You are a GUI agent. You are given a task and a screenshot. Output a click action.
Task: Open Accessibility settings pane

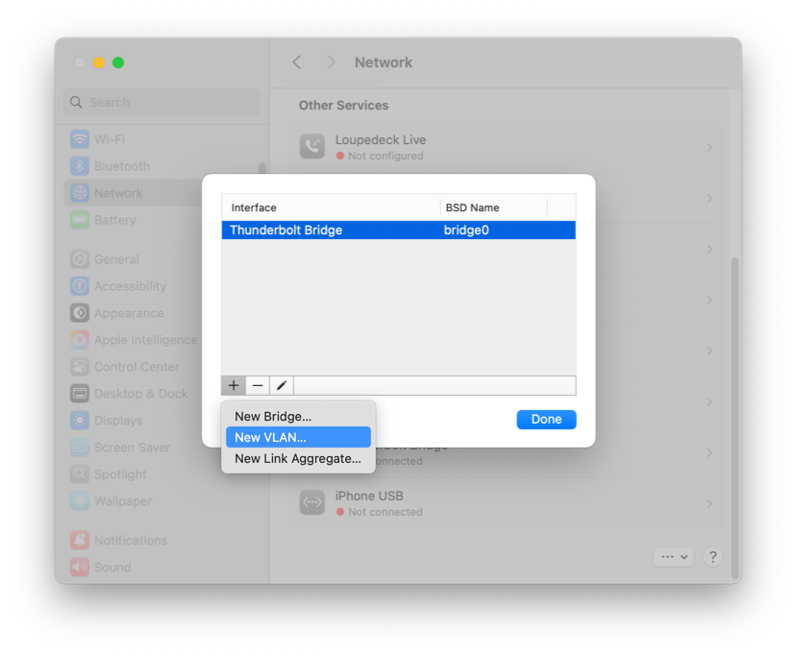click(130, 286)
